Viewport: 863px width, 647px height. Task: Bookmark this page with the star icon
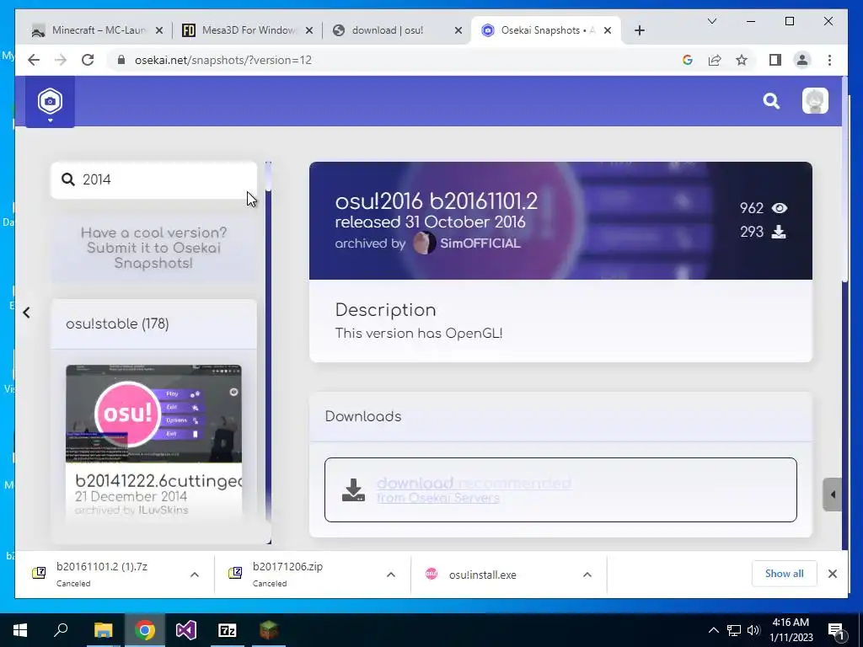742,60
